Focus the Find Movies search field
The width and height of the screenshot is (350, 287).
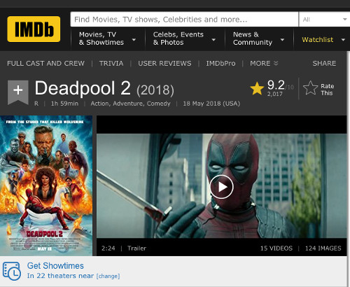click(x=184, y=20)
